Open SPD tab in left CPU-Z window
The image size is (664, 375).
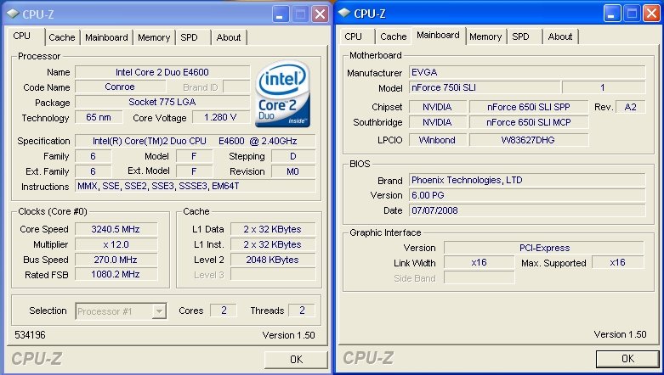(x=190, y=37)
